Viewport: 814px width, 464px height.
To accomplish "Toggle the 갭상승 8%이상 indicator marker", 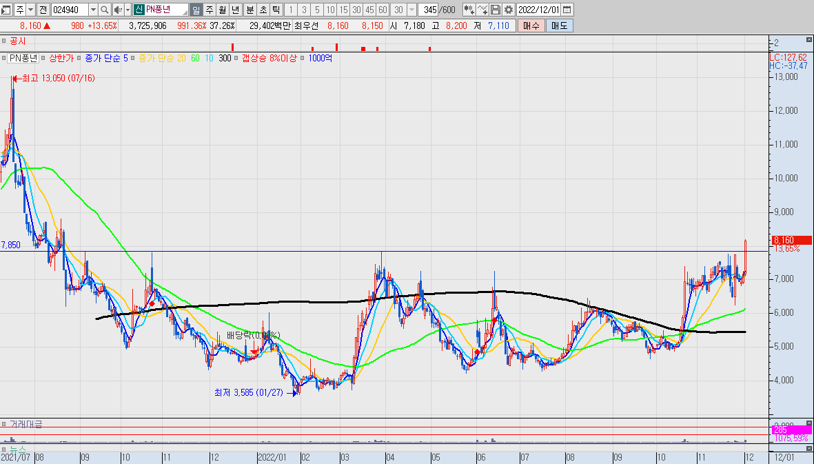I will pyautogui.click(x=236, y=58).
